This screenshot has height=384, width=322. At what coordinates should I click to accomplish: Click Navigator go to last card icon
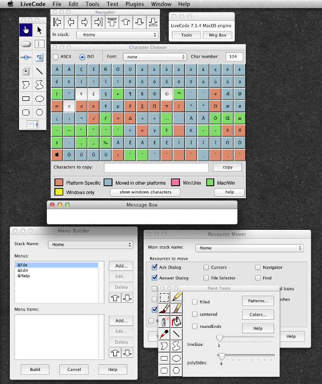[98, 22]
